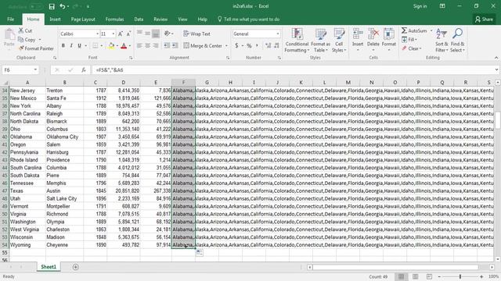The width and height of the screenshot is (501, 281).
Task: Apply the yellow Fill Color bucket
Action: click(111, 46)
